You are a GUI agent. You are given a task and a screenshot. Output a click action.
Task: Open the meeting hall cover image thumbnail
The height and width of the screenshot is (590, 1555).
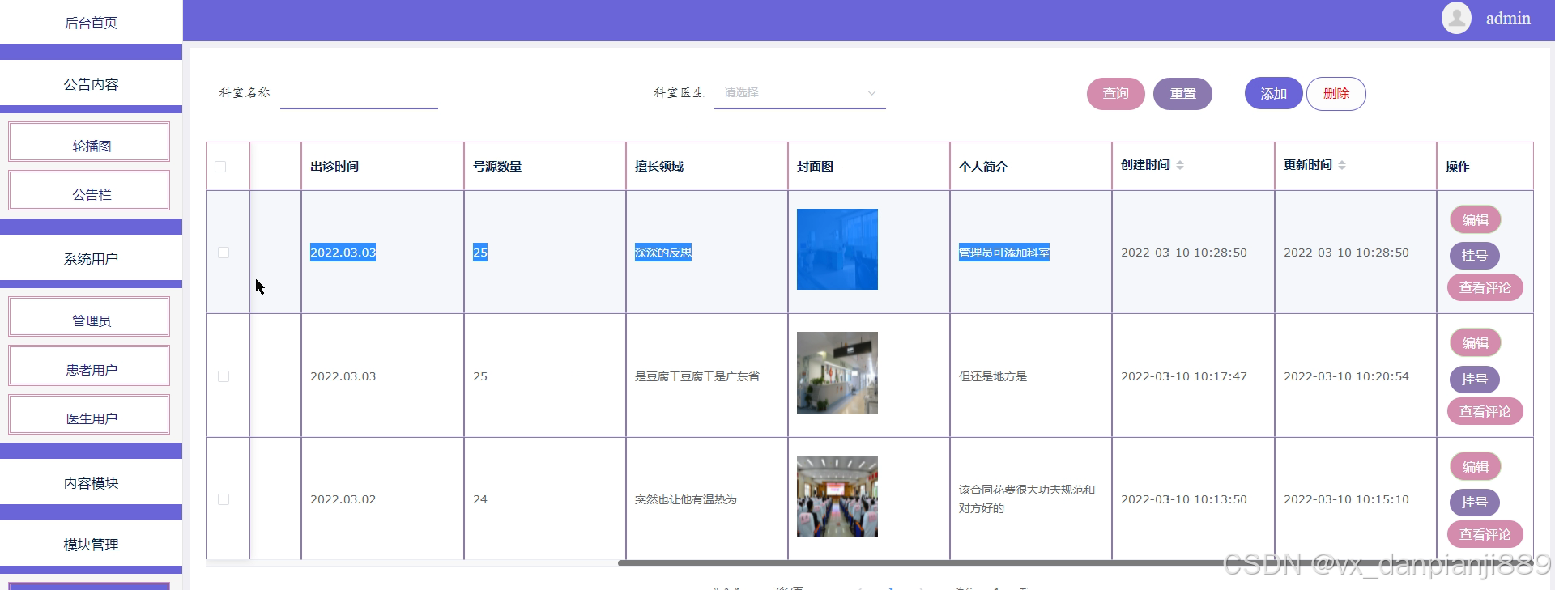point(837,496)
